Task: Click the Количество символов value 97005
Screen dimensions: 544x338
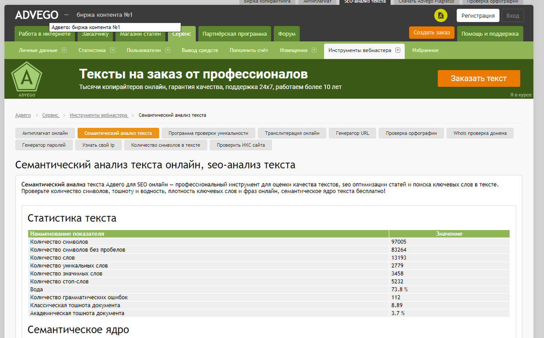Action: point(398,242)
